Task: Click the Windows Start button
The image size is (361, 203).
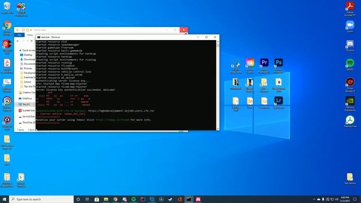Action: [x=5, y=199]
